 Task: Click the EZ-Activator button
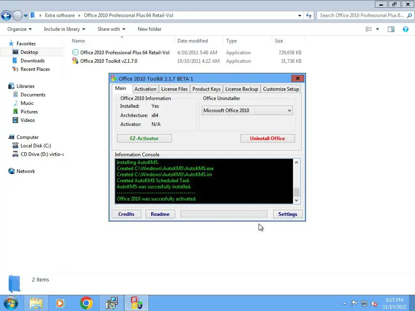click(144, 138)
